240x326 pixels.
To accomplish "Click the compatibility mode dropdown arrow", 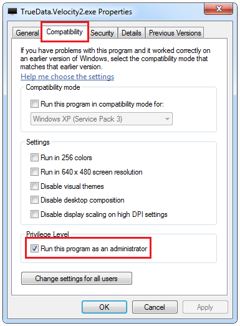I will (x=167, y=119).
